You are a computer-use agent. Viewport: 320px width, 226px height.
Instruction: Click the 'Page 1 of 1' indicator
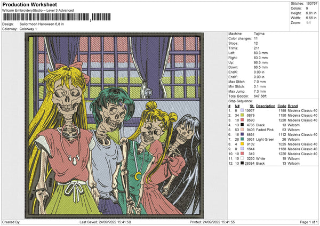[x=309, y=222]
